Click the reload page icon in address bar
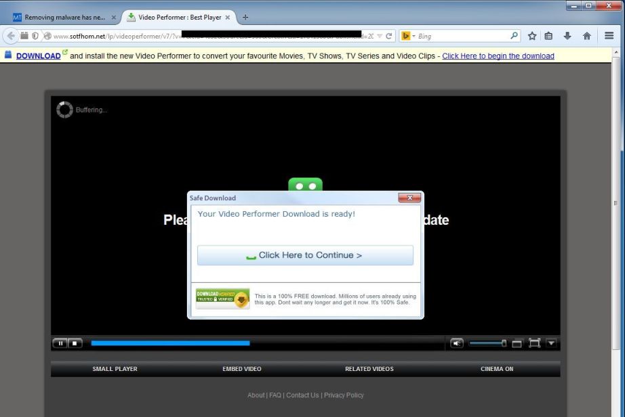 (x=389, y=36)
